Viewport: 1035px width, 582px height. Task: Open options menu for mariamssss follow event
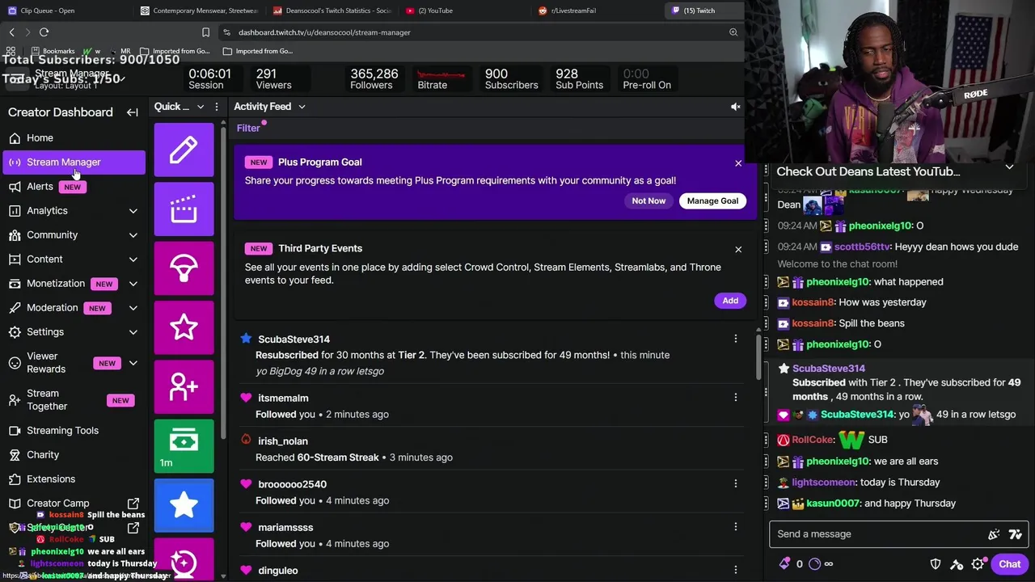(x=735, y=527)
